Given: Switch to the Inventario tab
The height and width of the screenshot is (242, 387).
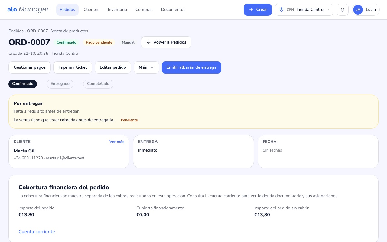Looking at the screenshot, I should pyautogui.click(x=117, y=10).
